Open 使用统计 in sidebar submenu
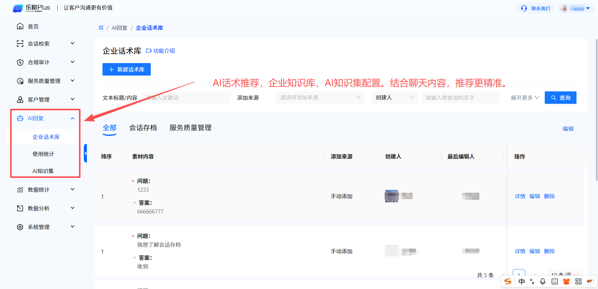 43,154
